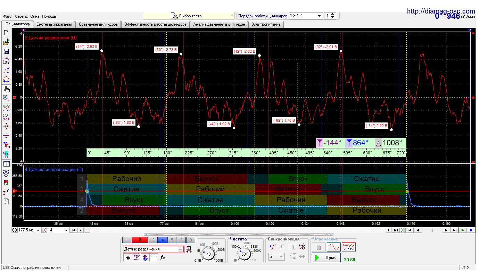
Task: Open a saved oscillogram file
Action: [6, 42]
